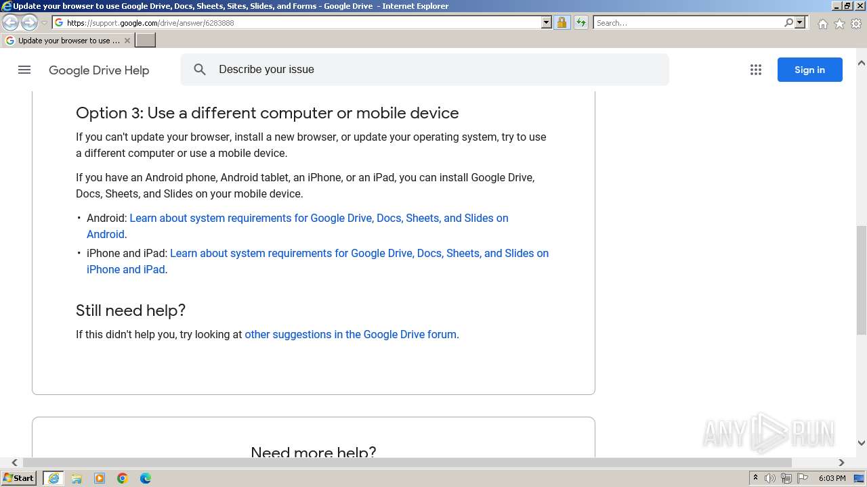Open the Google apps grid icon
The image size is (867, 487).
click(756, 70)
